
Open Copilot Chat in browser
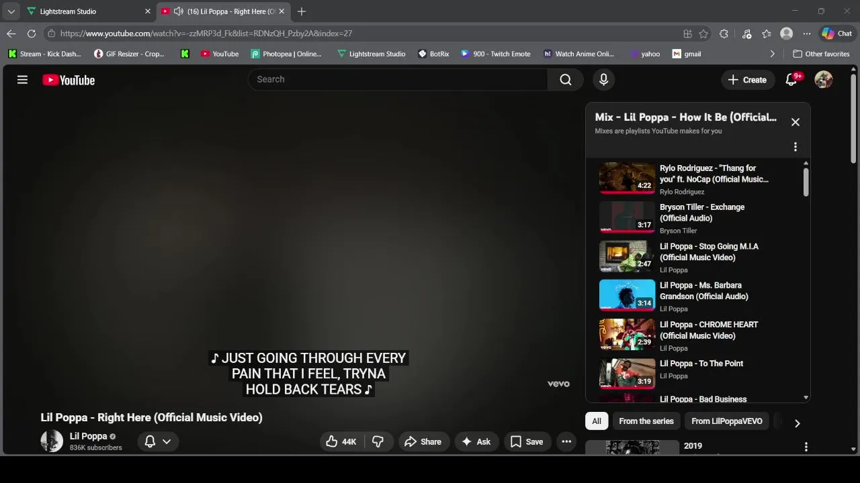tap(837, 34)
